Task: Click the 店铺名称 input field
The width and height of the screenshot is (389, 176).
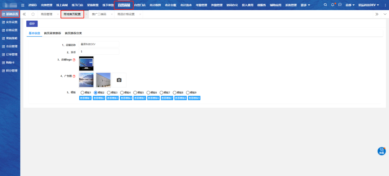Action: tap(99, 44)
